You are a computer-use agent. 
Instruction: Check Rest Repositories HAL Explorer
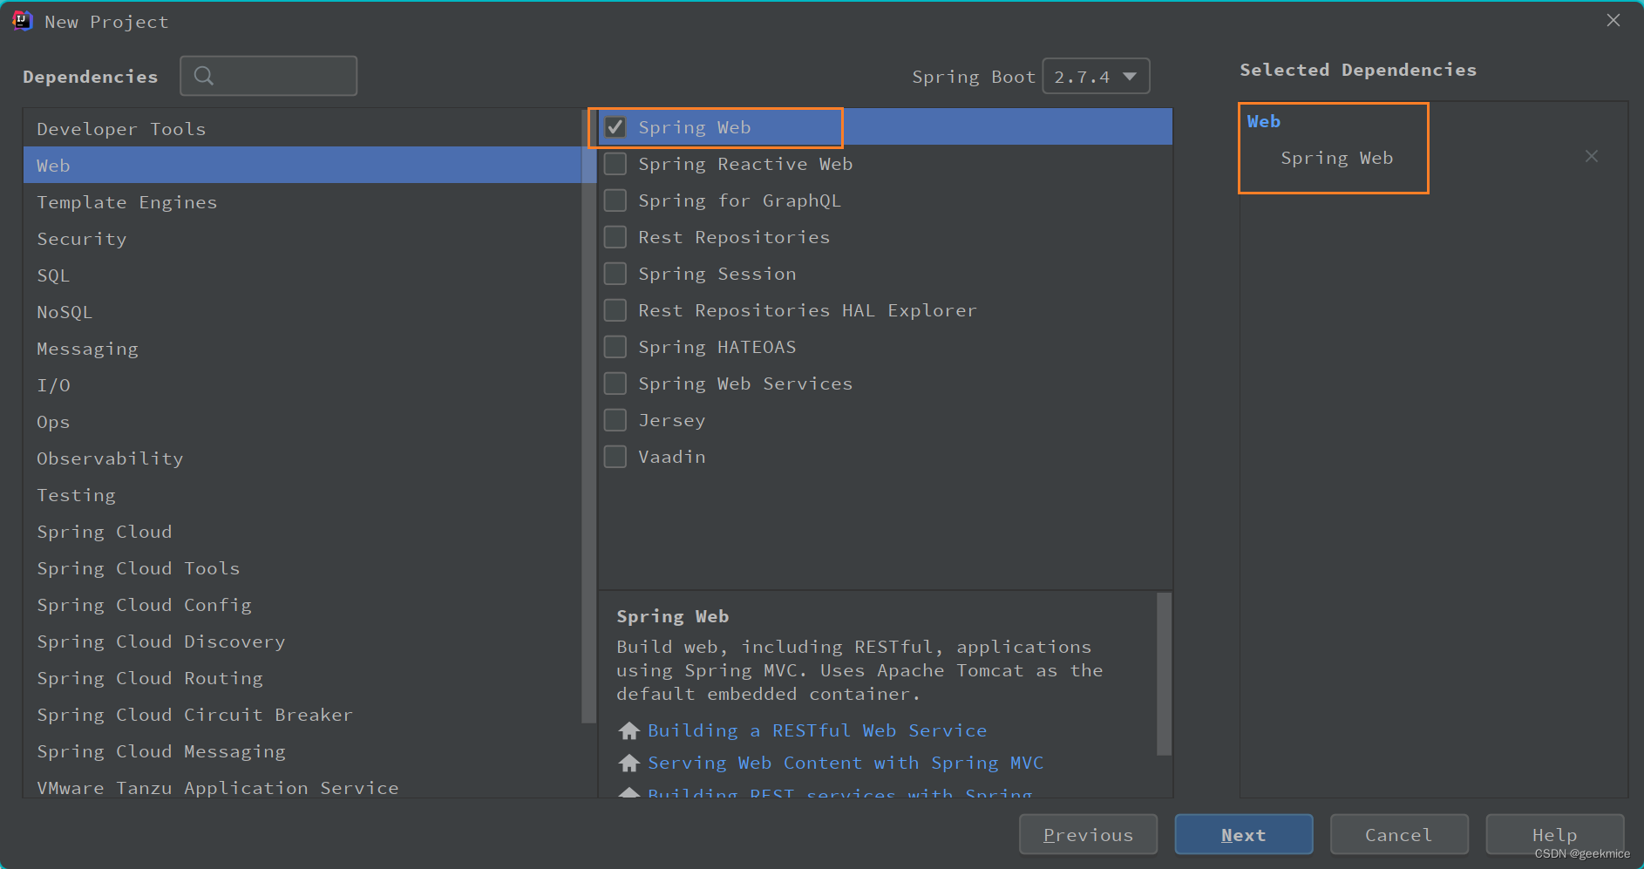[x=615, y=310]
